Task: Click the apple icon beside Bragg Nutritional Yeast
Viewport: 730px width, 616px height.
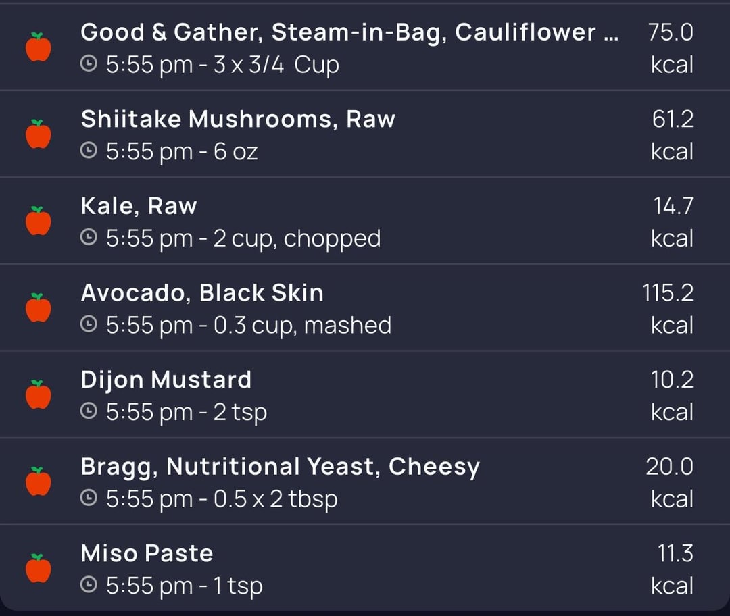Action: (x=39, y=481)
